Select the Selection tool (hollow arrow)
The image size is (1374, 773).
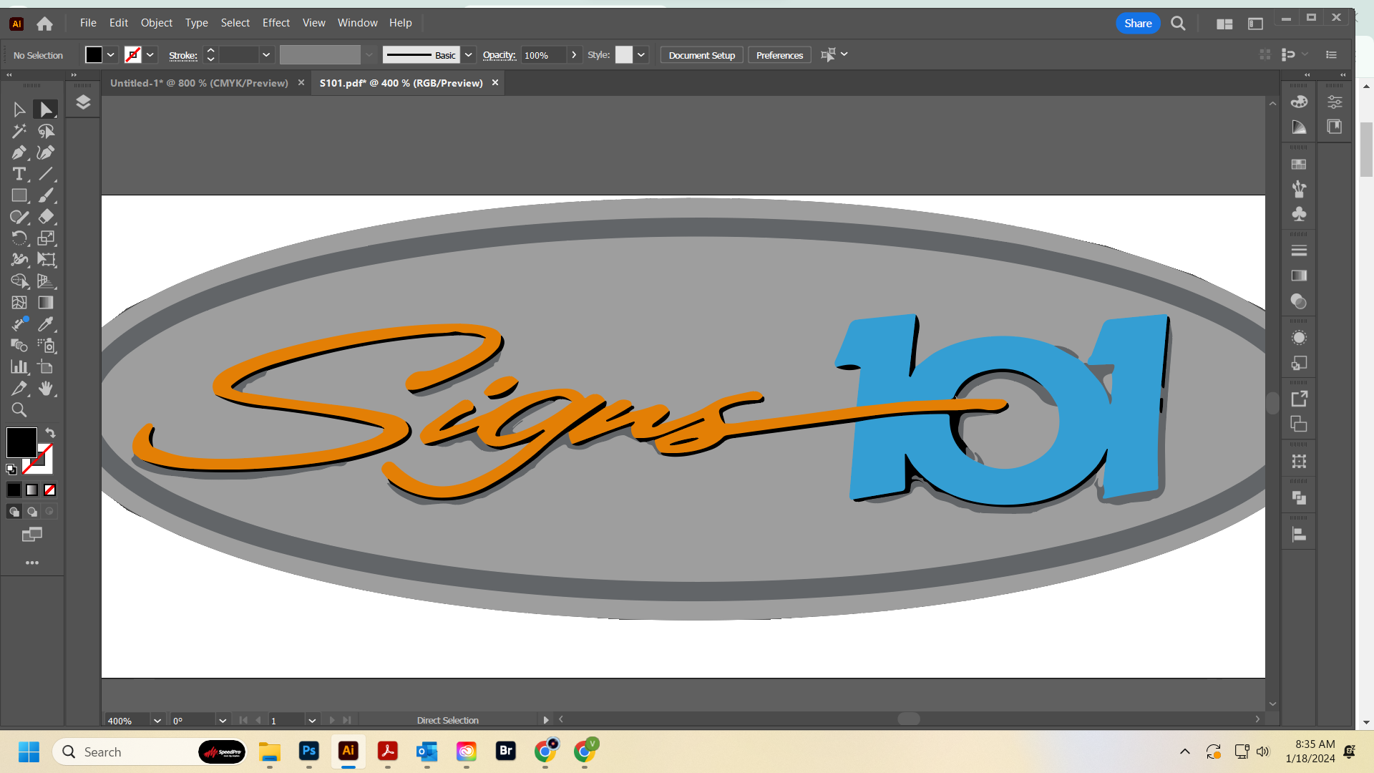pos(19,110)
